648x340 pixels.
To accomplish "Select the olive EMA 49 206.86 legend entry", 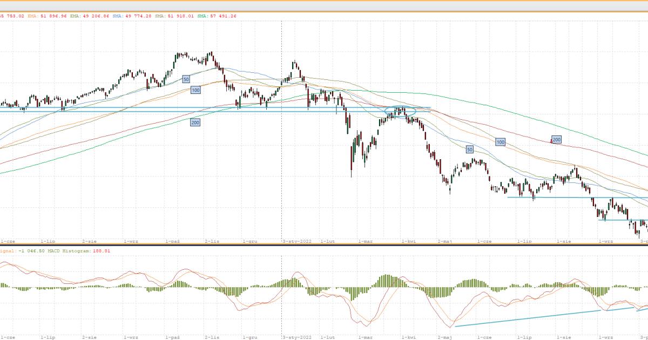I will tap(89, 16).
